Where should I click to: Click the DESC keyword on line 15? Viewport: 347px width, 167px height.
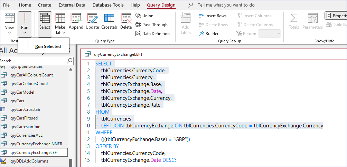coord(168,160)
